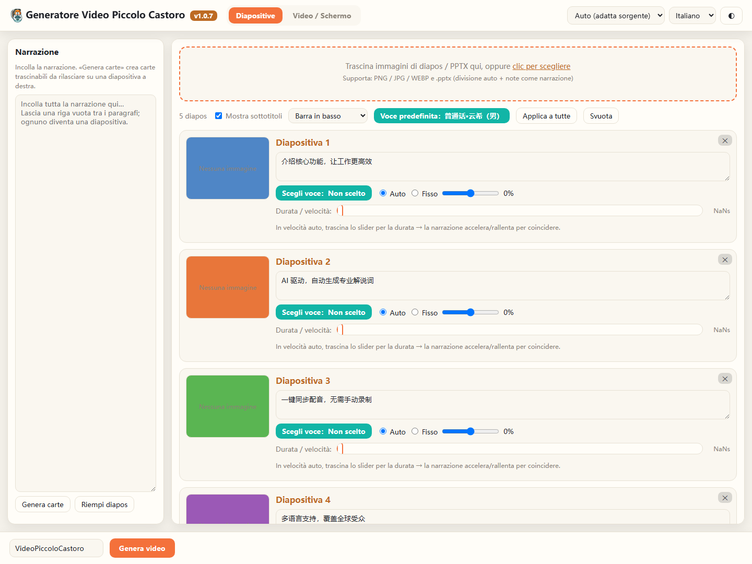Open the Barra in basso subtitle dropdown
The width and height of the screenshot is (752, 564).
(328, 116)
